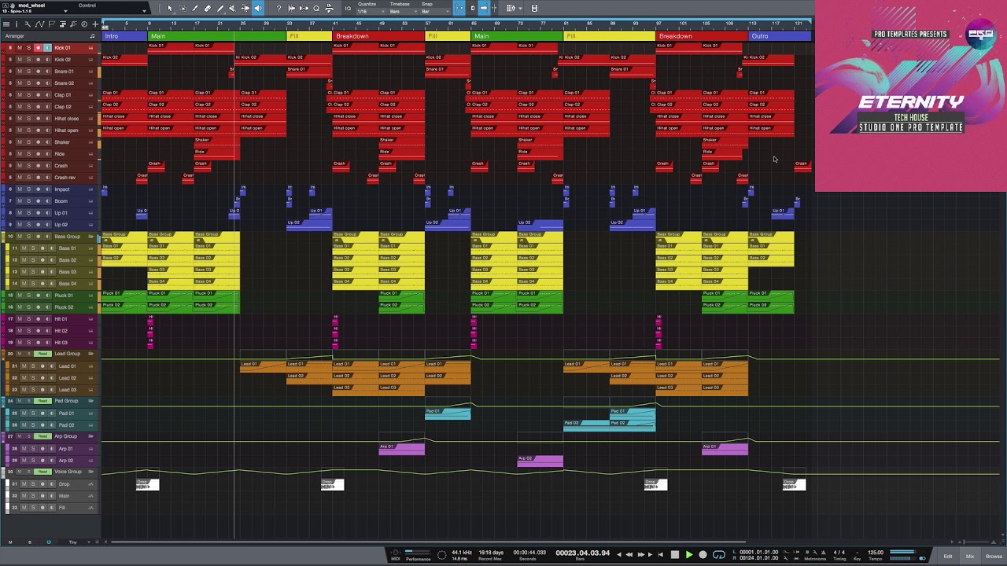The width and height of the screenshot is (1007, 566).
Task: Solo the Clap 01 track
Action: pos(29,95)
